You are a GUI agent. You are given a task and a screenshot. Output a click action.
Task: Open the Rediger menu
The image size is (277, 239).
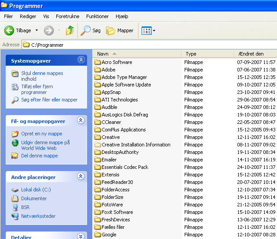28,16
